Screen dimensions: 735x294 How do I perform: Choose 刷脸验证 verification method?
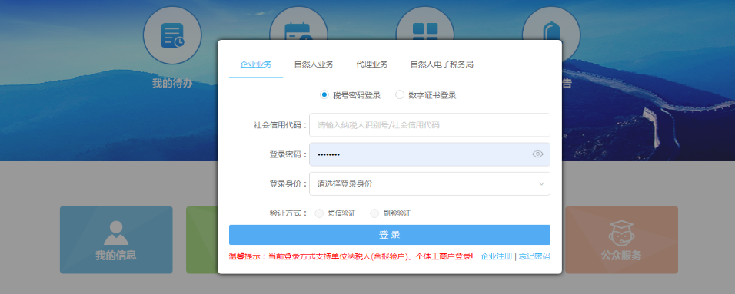(374, 213)
